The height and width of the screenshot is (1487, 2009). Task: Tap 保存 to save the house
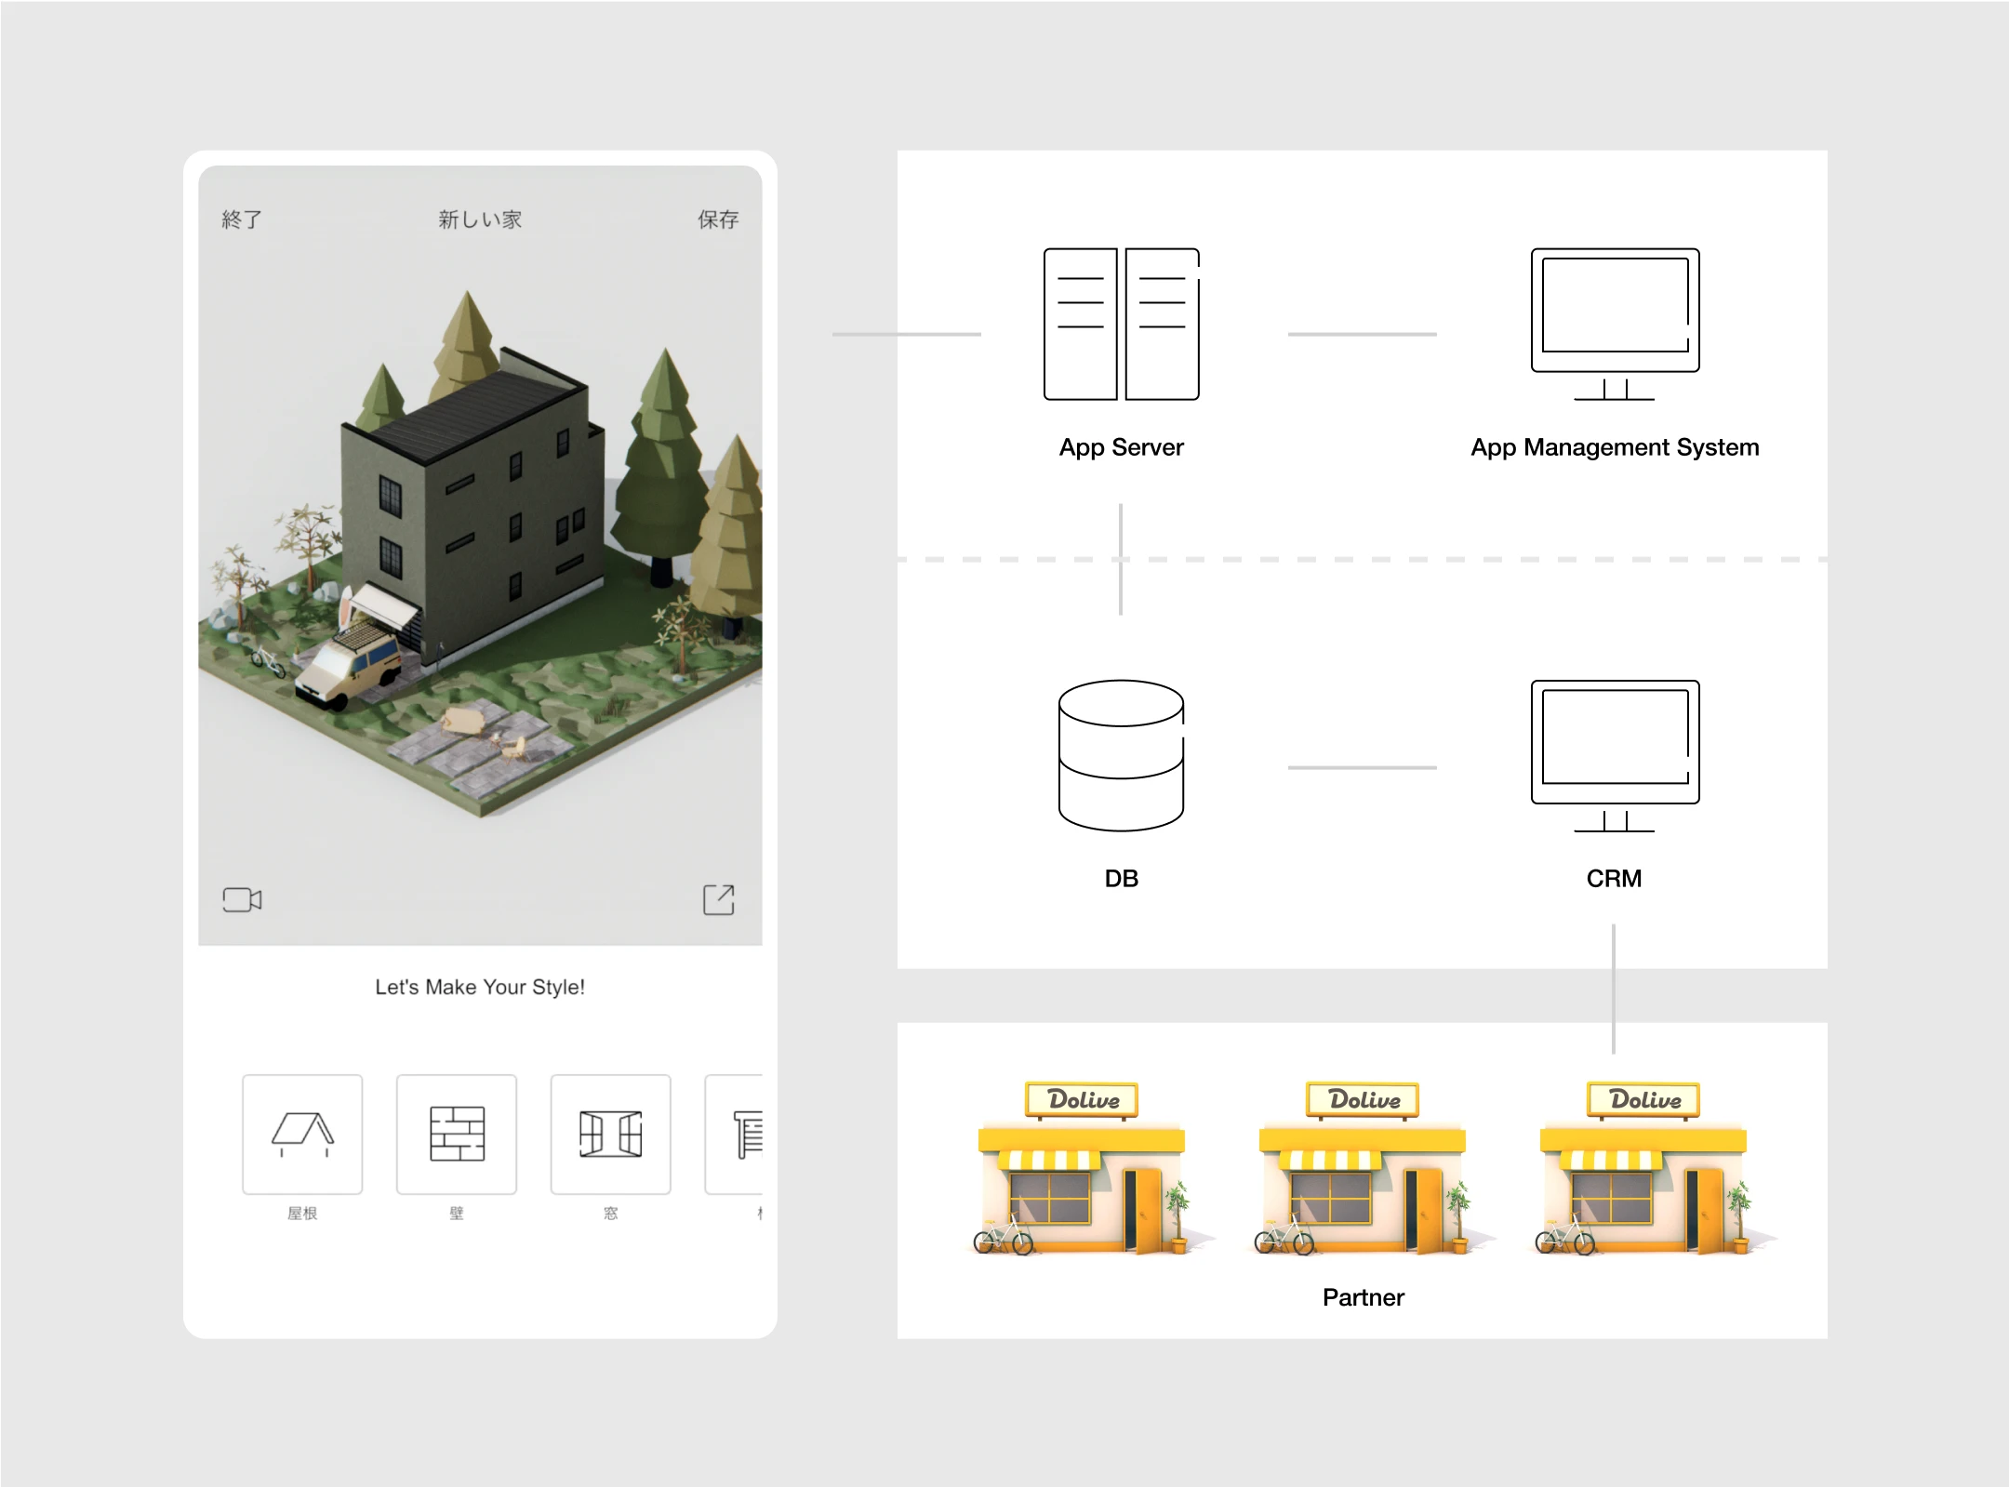(718, 219)
